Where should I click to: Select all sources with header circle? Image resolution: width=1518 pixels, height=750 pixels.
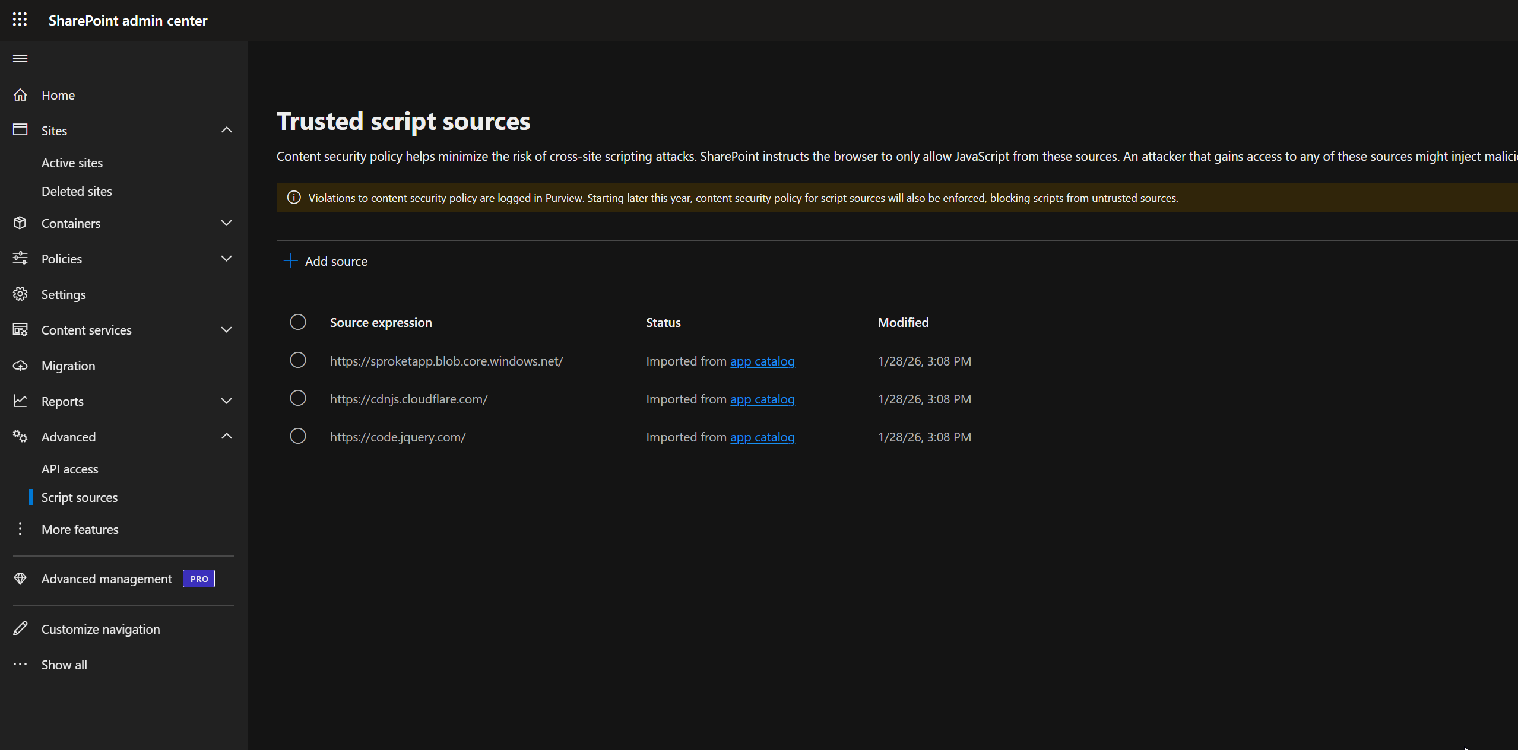point(297,322)
